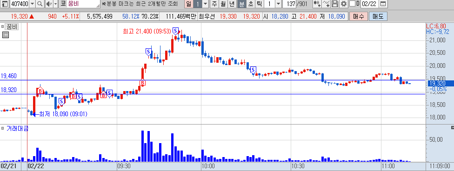Viewport: 454px width, 171px height.
Task: Click the grid table icon under 꿈비
Action: coord(6,35)
